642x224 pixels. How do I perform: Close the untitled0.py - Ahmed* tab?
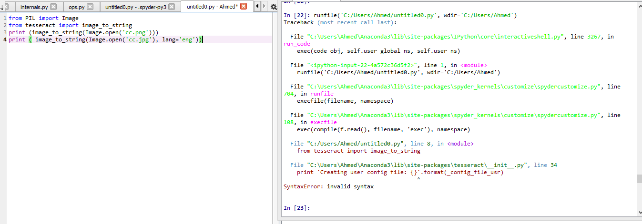point(244,7)
